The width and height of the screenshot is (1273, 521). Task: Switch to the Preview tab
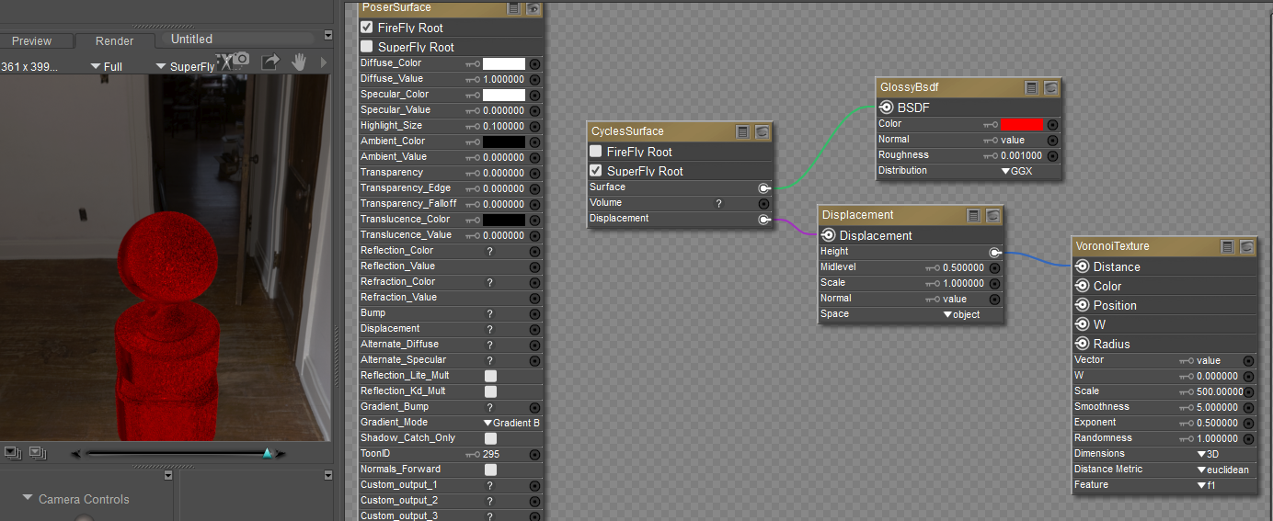pyautogui.click(x=31, y=41)
